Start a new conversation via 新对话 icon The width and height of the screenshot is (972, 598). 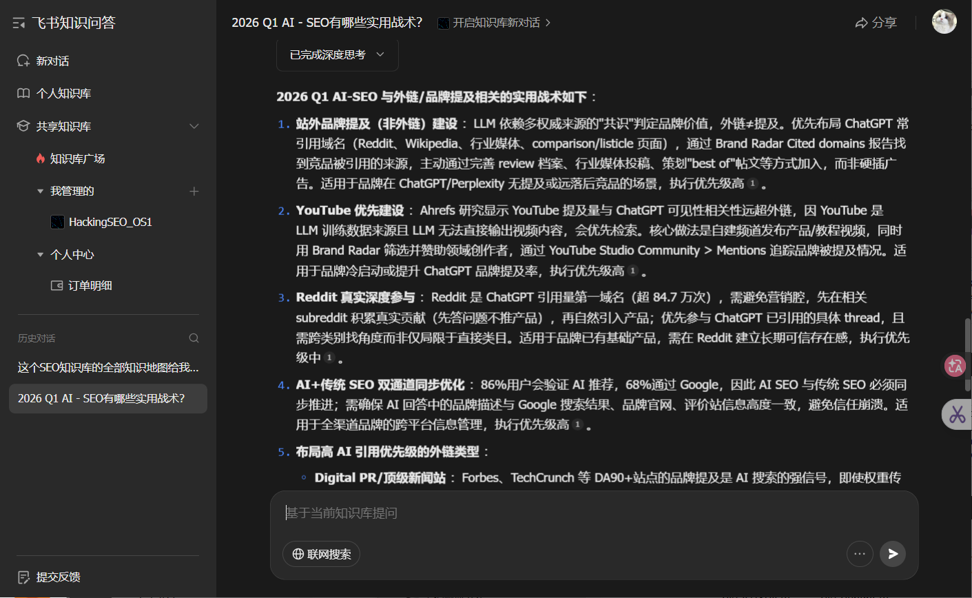[24, 61]
